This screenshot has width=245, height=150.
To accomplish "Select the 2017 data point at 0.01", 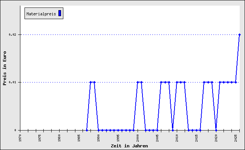I will click(204, 82).
